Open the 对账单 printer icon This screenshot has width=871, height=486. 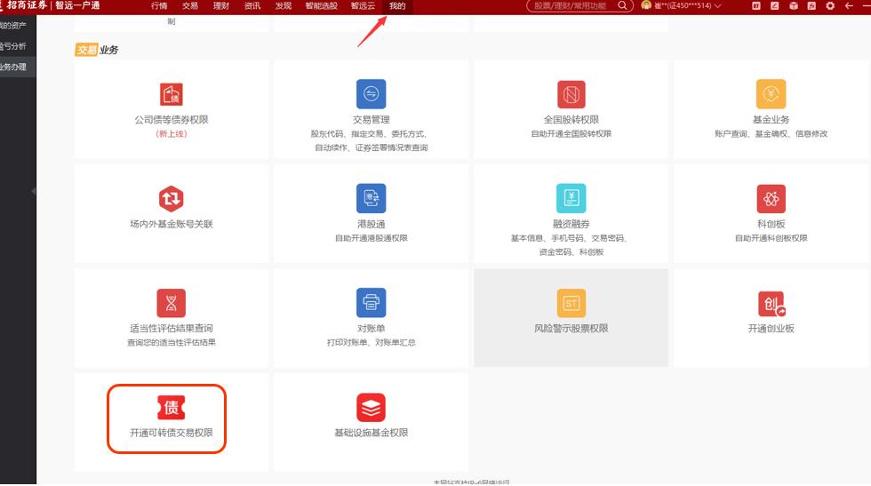click(x=372, y=303)
